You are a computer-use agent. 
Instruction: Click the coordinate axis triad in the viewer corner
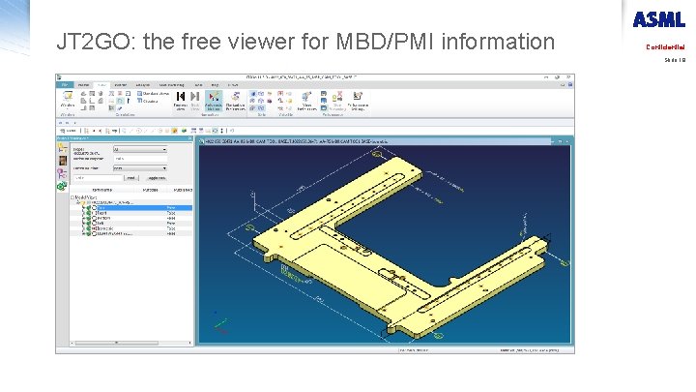220,323
